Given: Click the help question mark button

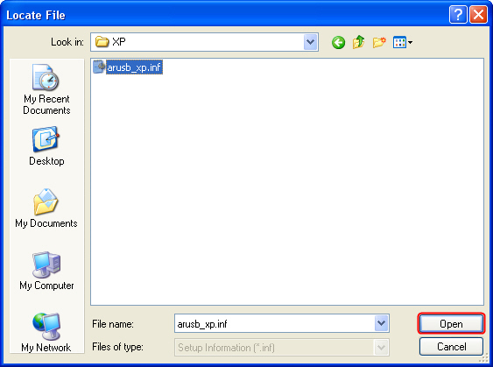Looking at the screenshot, I should 458,15.
